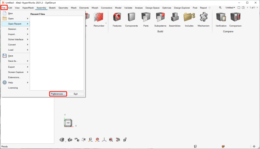The image size is (260, 149).
Task: Click the Exit button
Action: 76,94
